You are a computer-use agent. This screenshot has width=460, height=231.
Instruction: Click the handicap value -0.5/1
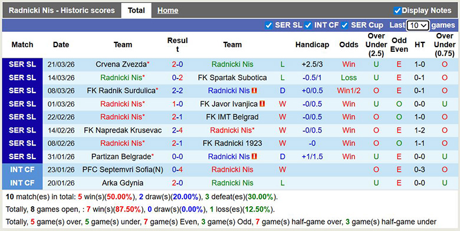(x=312, y=78)
